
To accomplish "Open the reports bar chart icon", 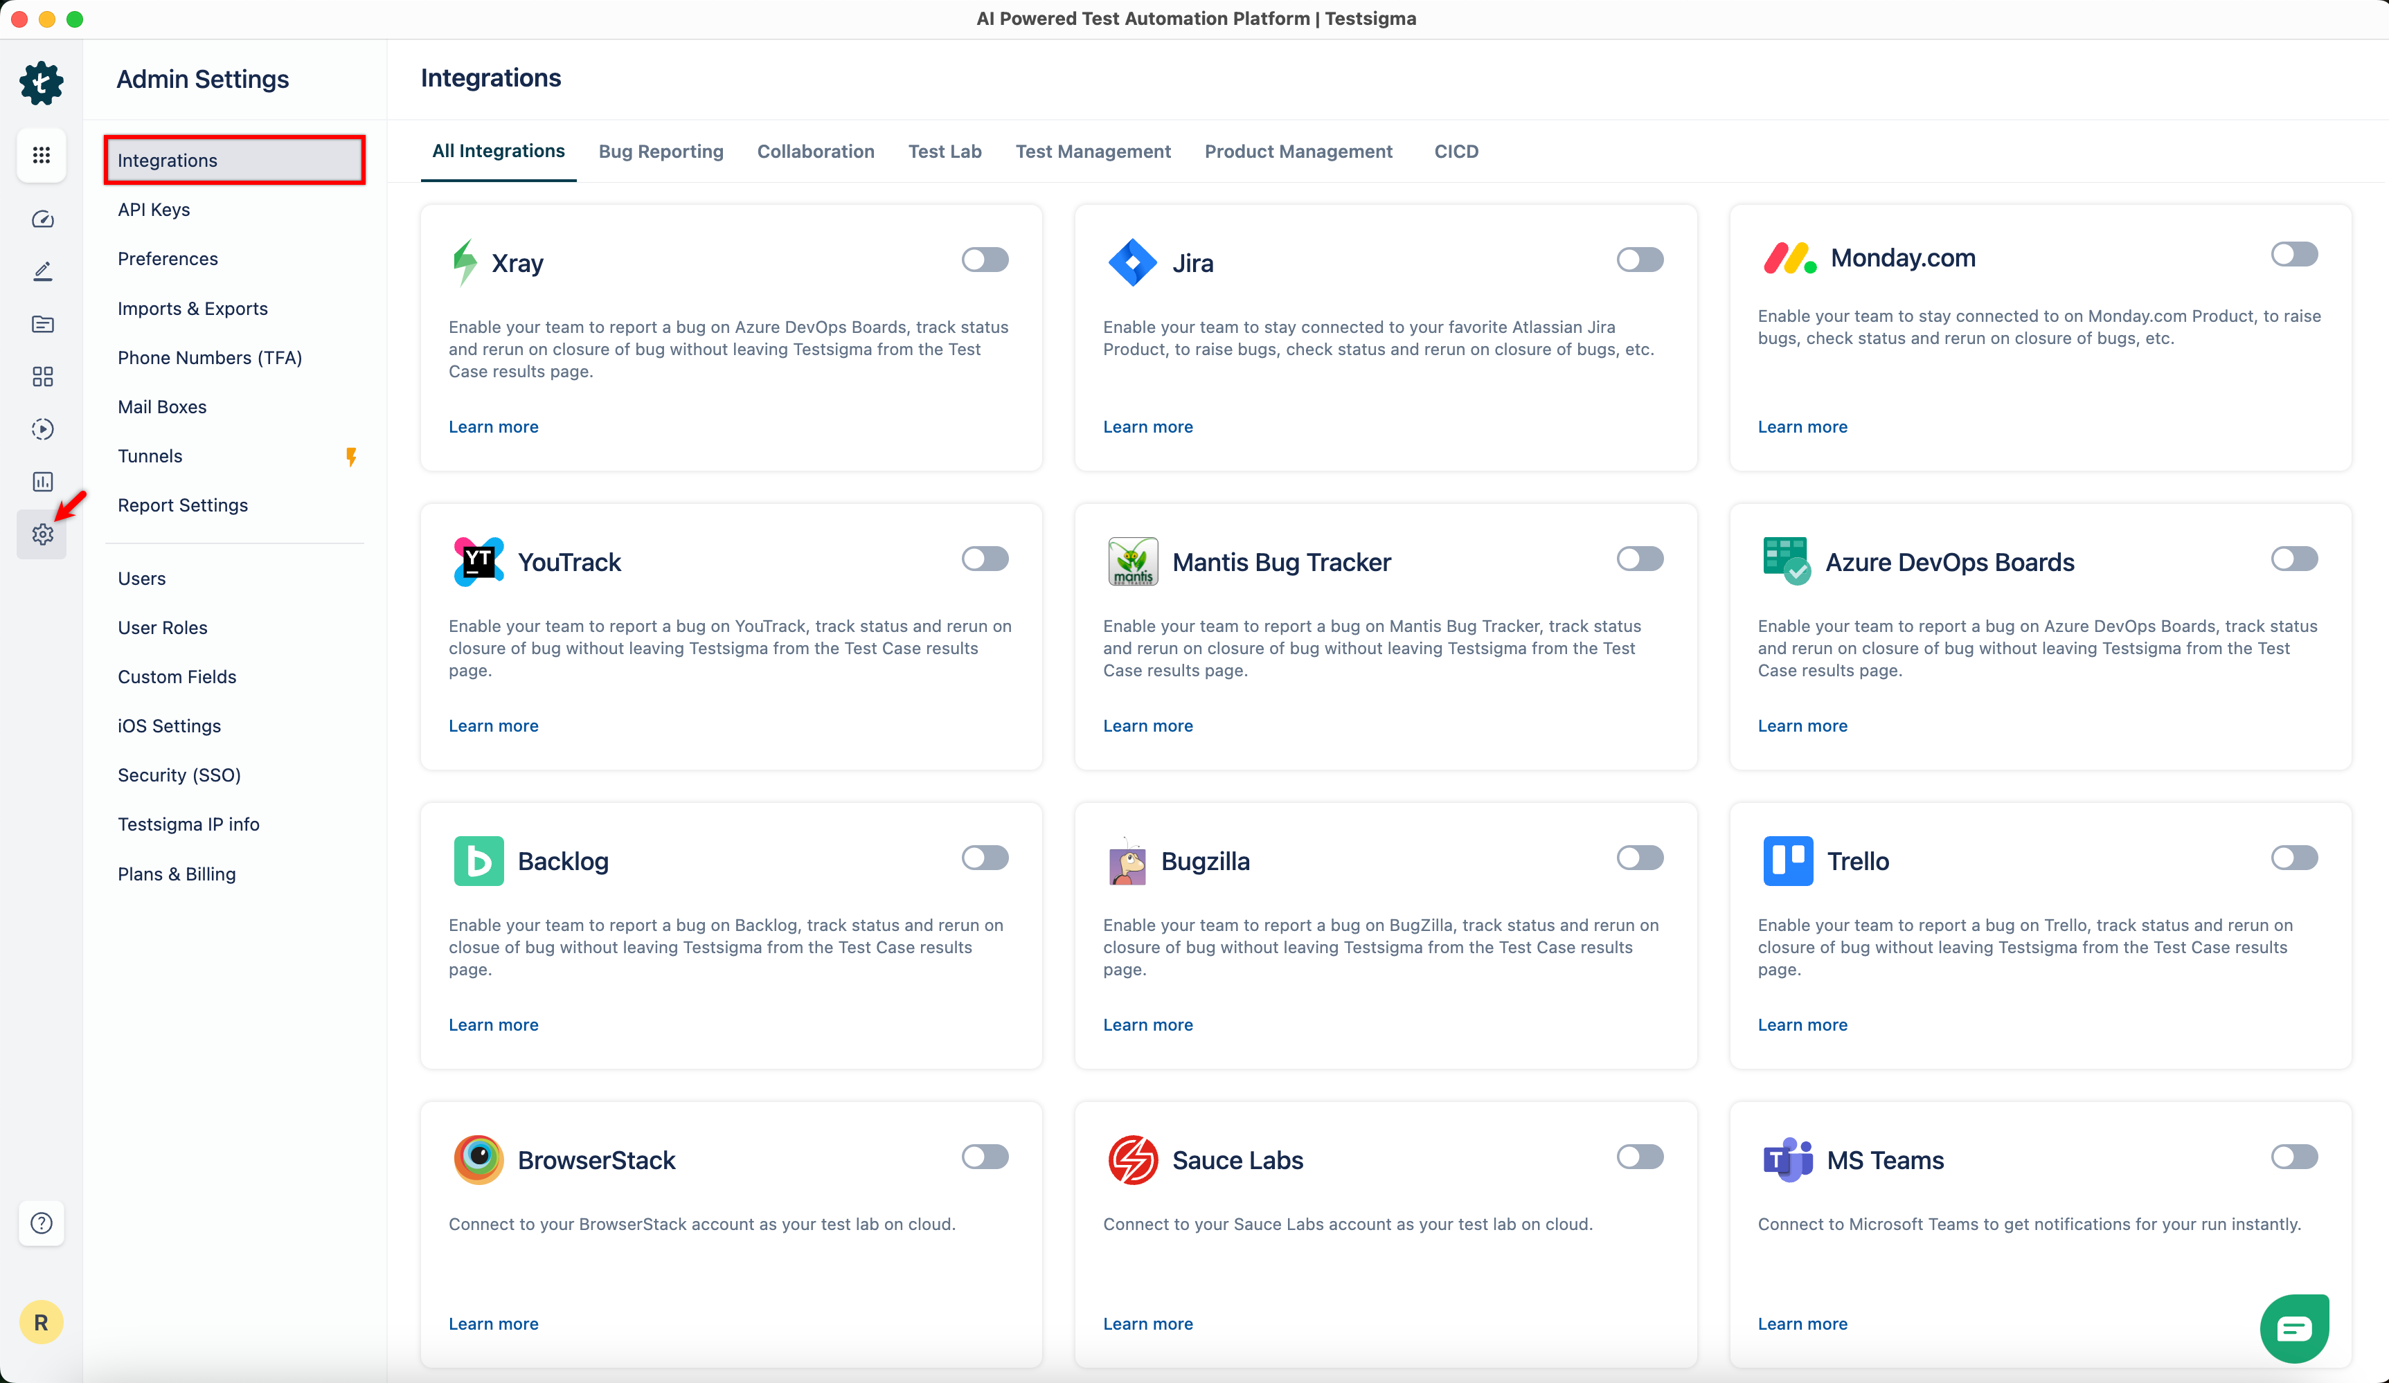I will click(42, 482).
